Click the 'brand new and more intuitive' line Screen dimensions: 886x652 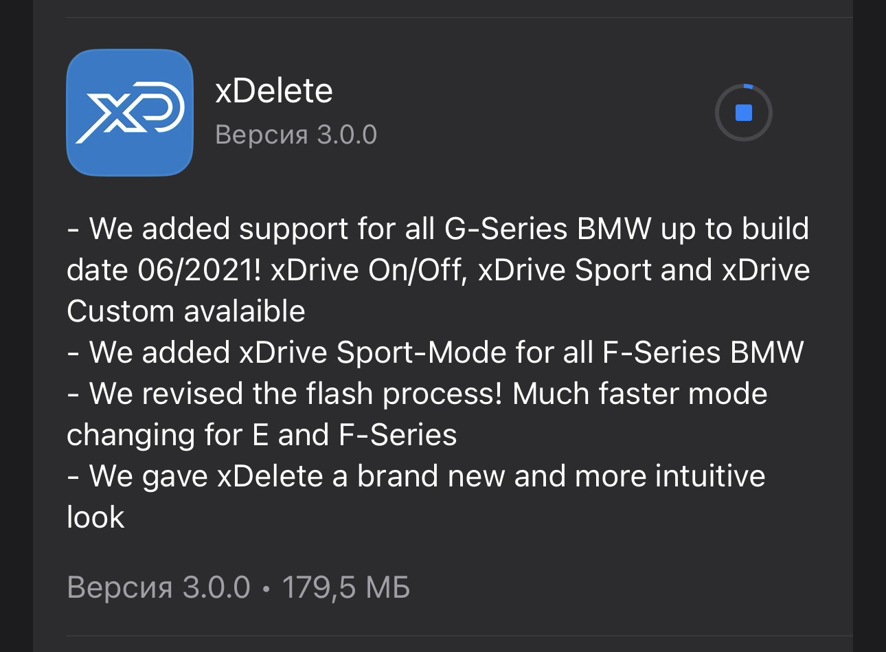tap(416, 476)
